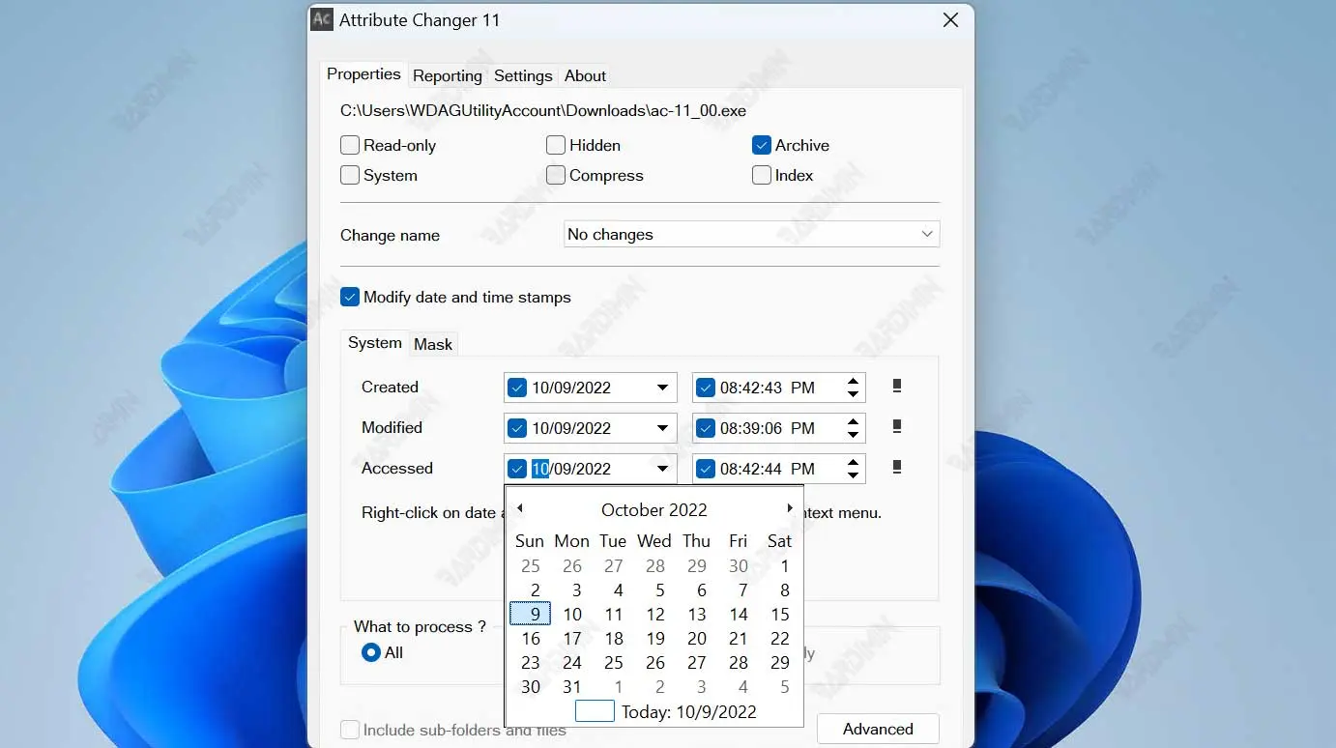
Task: Open the Change name dropdown
Action: click(x=927, y=235)
